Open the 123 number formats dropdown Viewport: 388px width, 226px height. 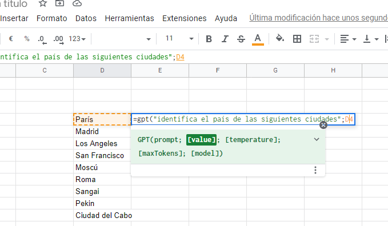[x=77, y=39]
